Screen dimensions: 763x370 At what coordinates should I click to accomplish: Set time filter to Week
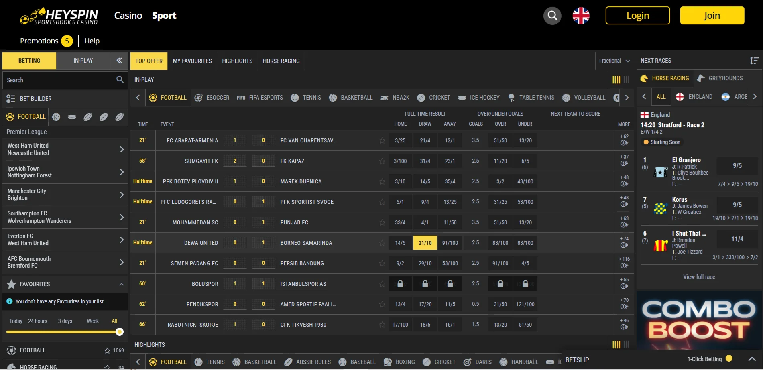(x=93, y=321)
